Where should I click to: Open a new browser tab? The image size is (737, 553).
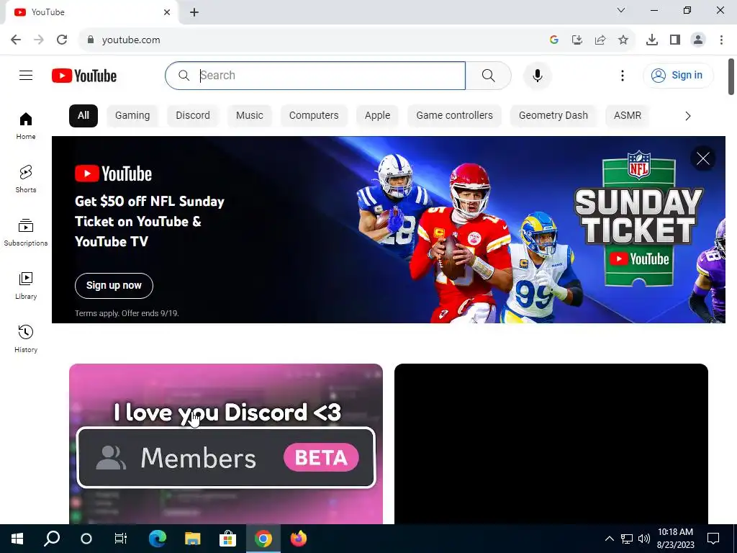(x=194, y=12)
